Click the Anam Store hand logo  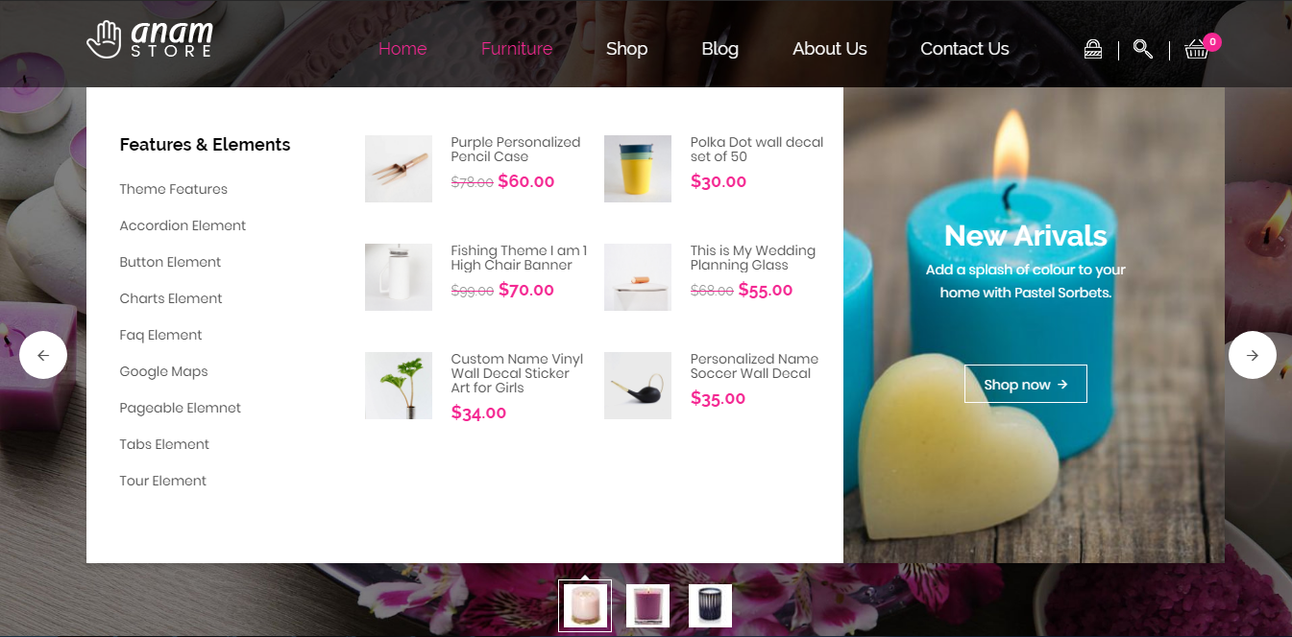click(150, 39)
